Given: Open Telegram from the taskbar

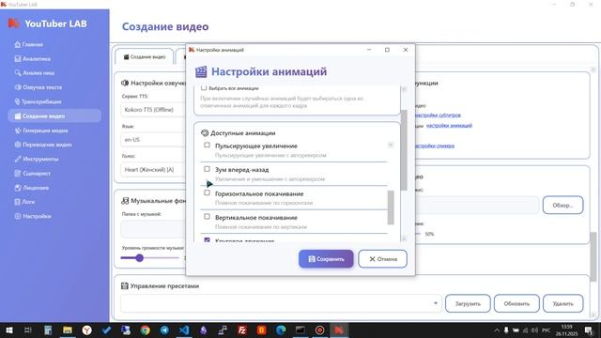Looking at the screenshot, I should 164,330.
